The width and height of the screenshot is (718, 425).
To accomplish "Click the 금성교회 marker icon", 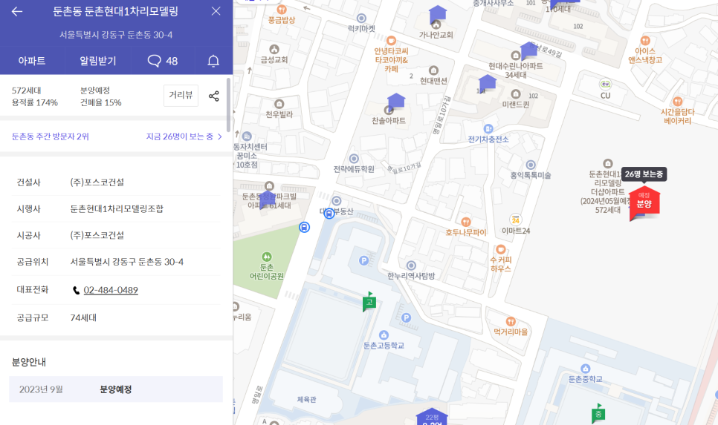I will (274, 50).
